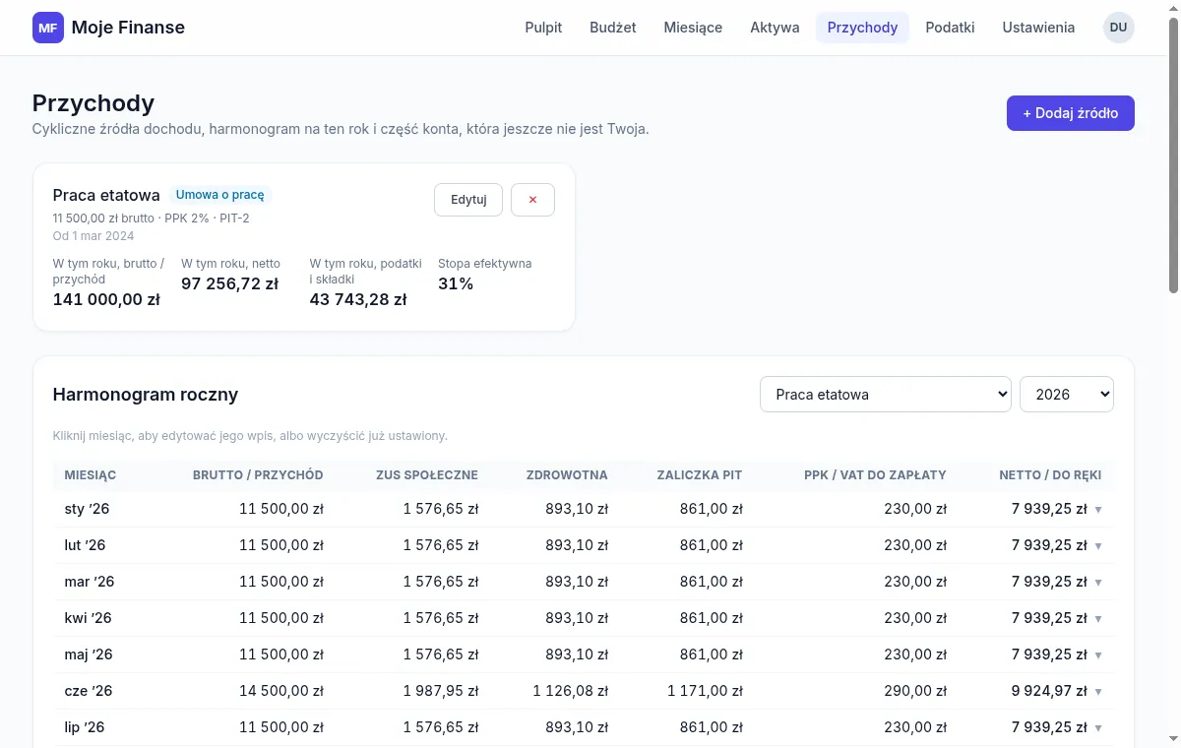The image size is (1181, 748).
Task: Expand the kwi '26 row arrow
Action: pos(1098,619)
